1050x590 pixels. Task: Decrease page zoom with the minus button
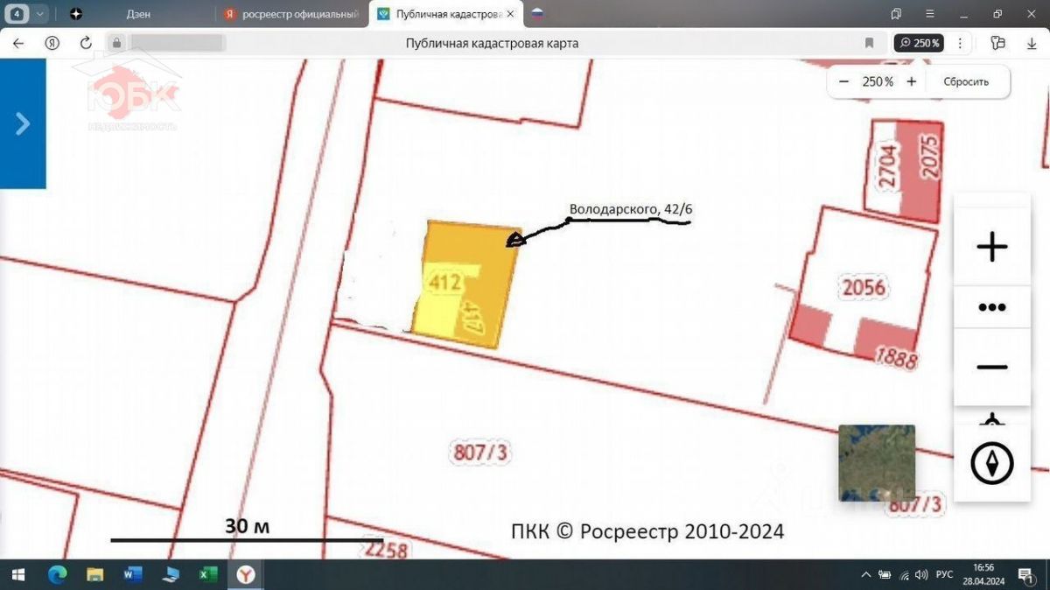(x=843, y=81)
